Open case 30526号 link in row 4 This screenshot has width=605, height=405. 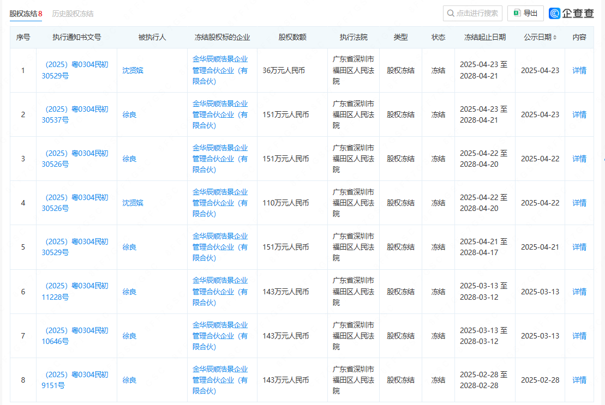[x=75, y=203]
